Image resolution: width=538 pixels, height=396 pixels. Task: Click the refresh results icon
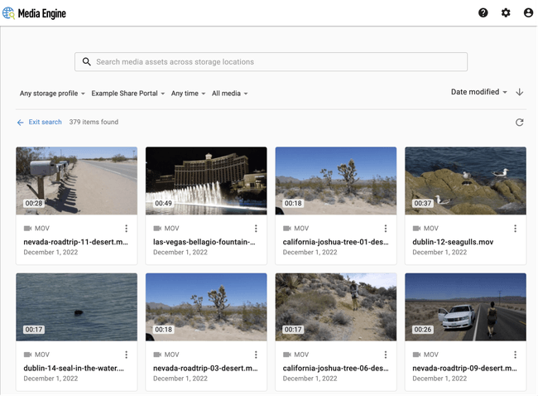pos(519,123)
